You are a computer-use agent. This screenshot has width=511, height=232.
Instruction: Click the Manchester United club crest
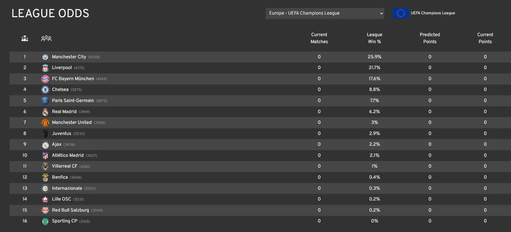(45, 122)
